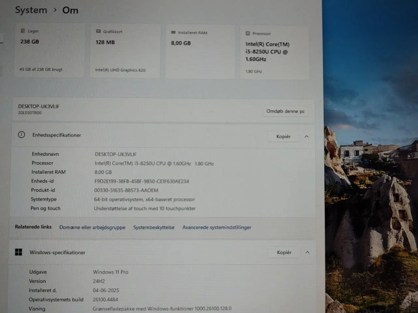Click the 'Pen og touch' label
This screenshot has height=313, width=418.
pyautogui.click(x=46, y=208)
